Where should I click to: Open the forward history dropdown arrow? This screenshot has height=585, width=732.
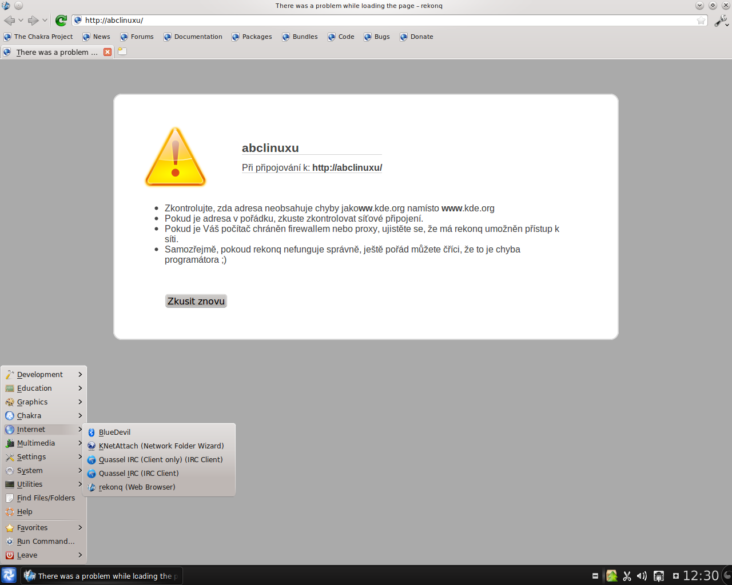point(45,21)
